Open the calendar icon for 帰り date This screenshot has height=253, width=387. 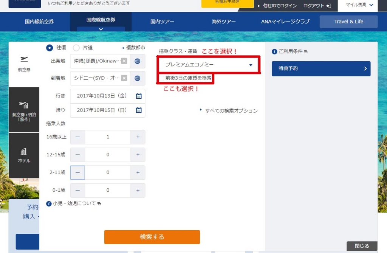(x=139, y=110)
